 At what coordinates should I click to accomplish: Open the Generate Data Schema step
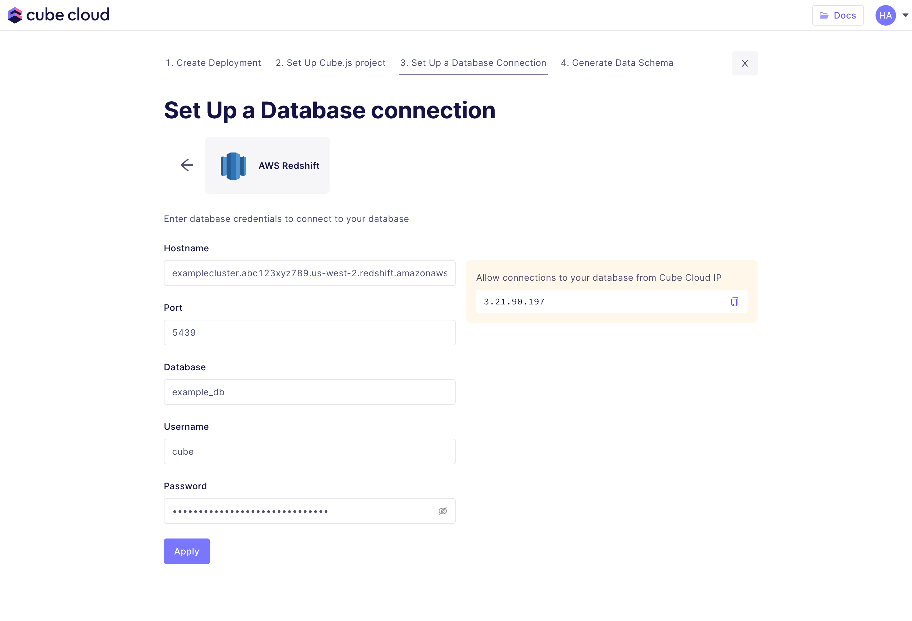point(617,63)
